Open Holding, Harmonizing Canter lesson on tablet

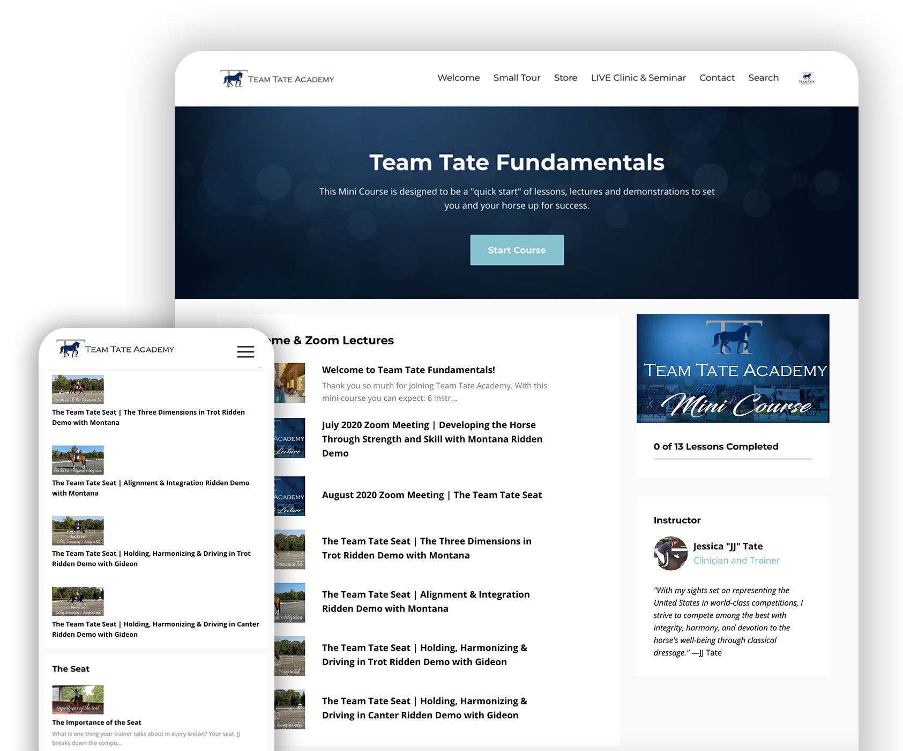point(425,708)
